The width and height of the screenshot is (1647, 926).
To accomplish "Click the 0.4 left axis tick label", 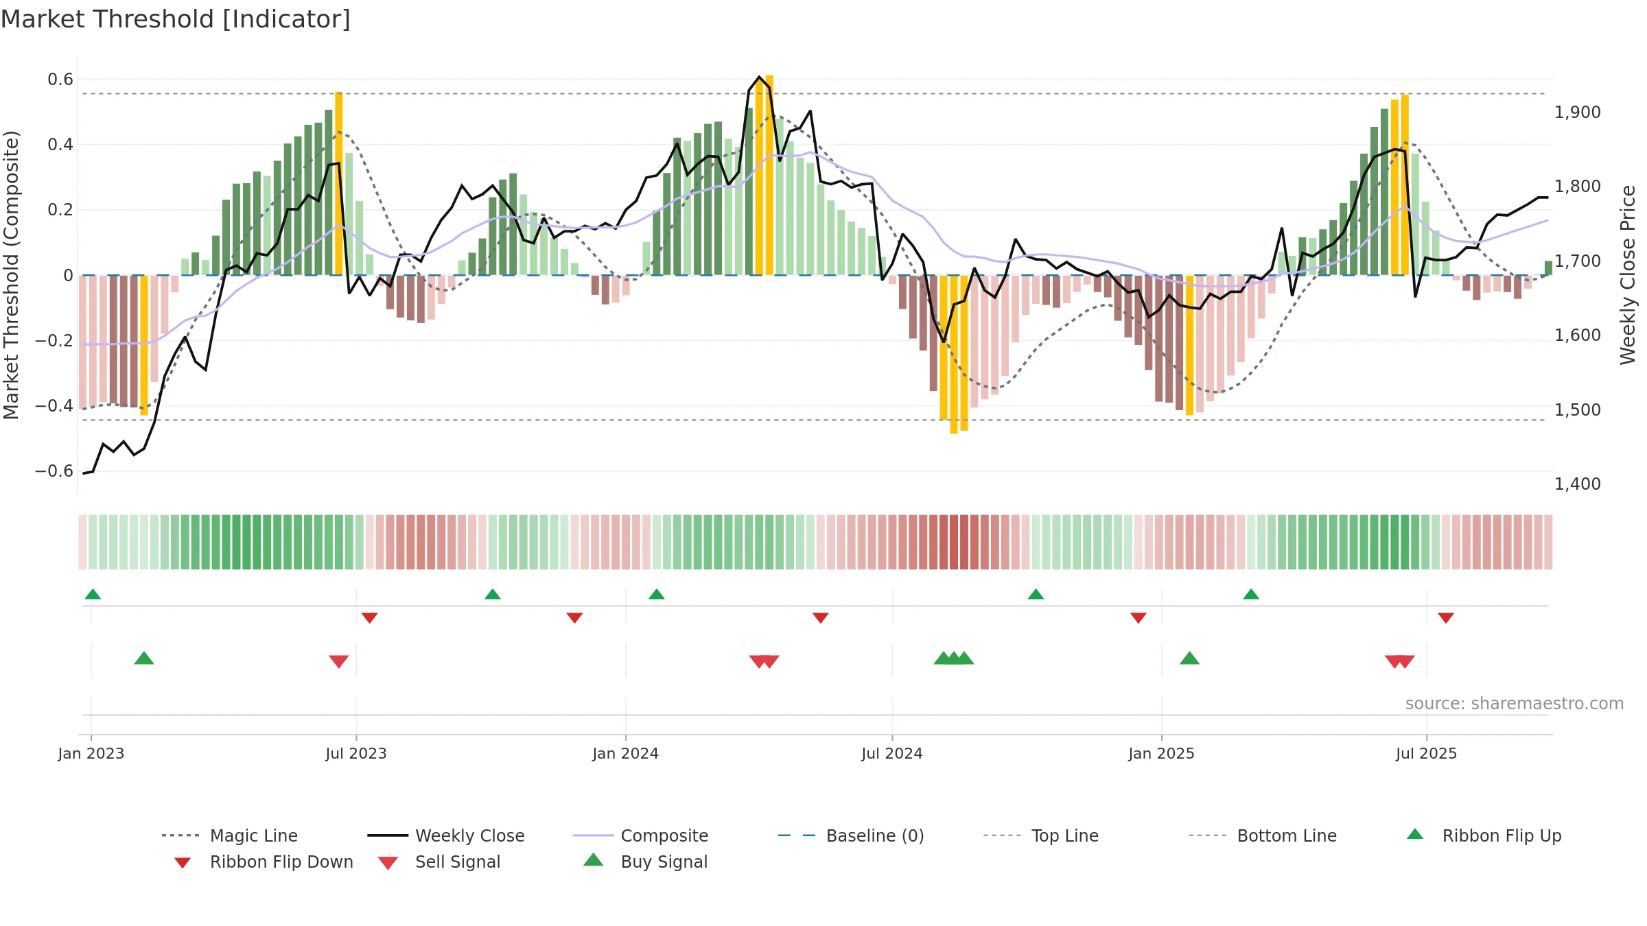I will click(x=60, y=145).
